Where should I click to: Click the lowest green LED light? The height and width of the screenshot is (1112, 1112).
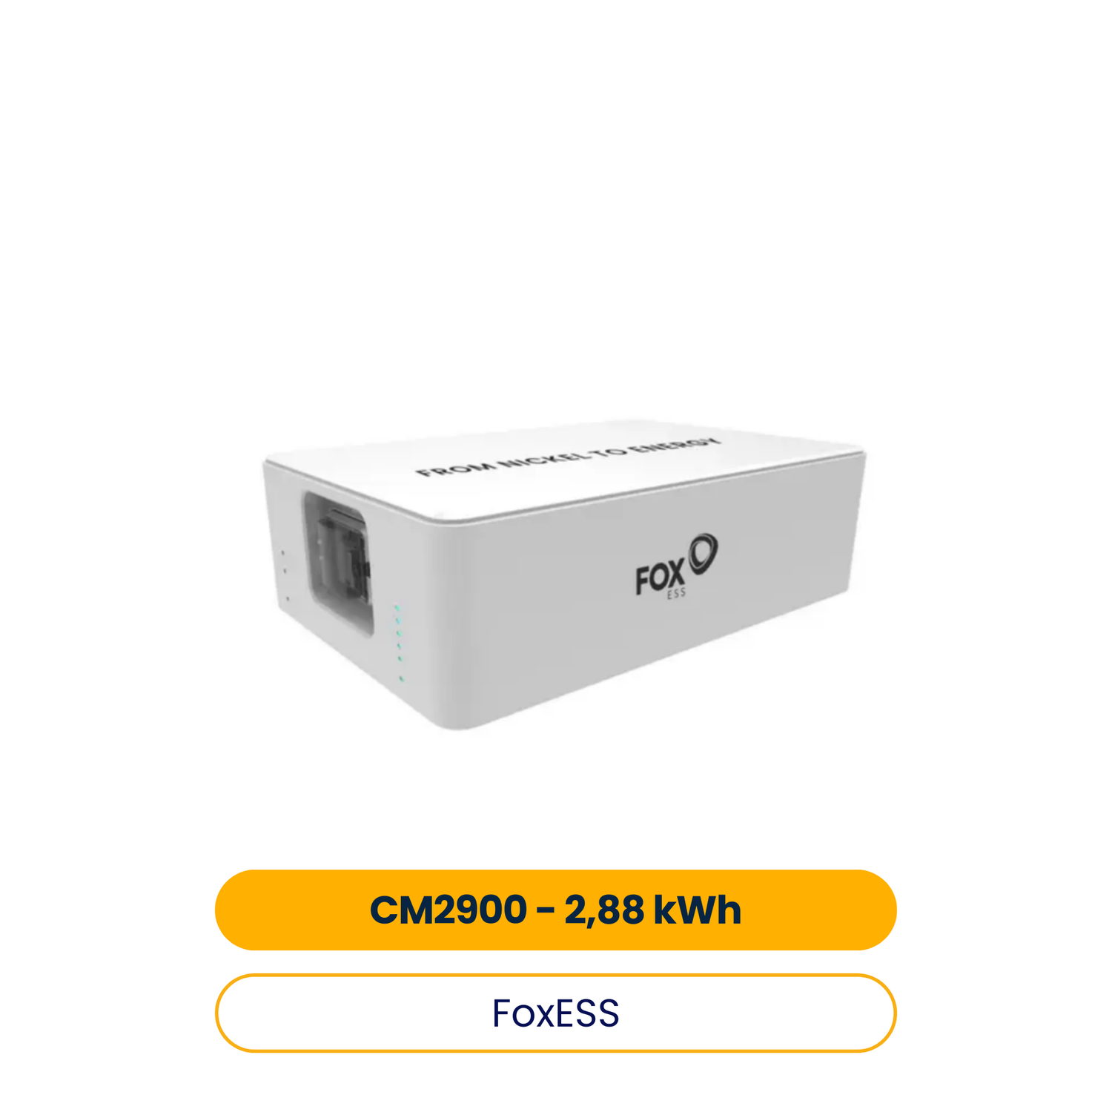click(x=402, y=679)
